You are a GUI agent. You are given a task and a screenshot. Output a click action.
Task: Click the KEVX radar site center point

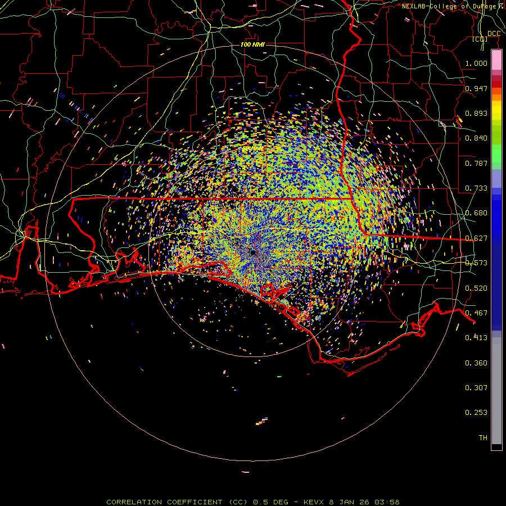pyautogui.click(x=253, y=252)
